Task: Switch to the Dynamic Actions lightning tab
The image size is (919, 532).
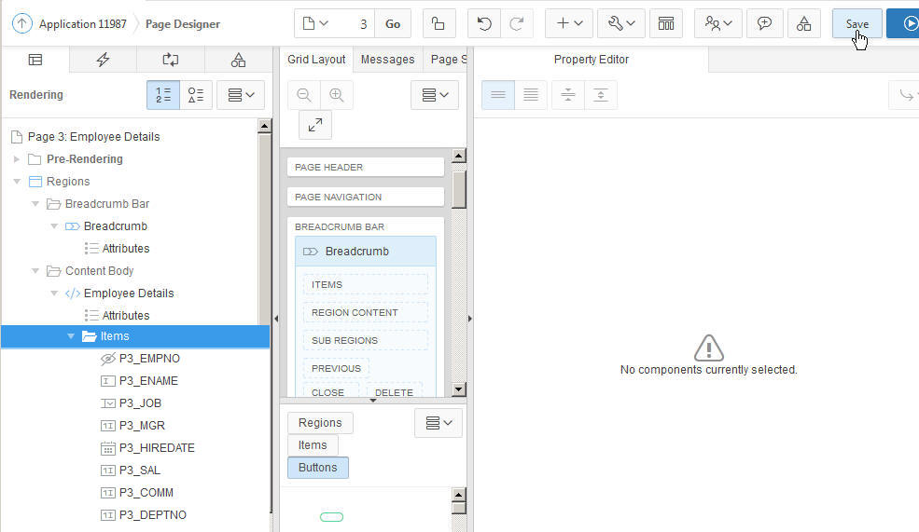Action: coord(104,60)
